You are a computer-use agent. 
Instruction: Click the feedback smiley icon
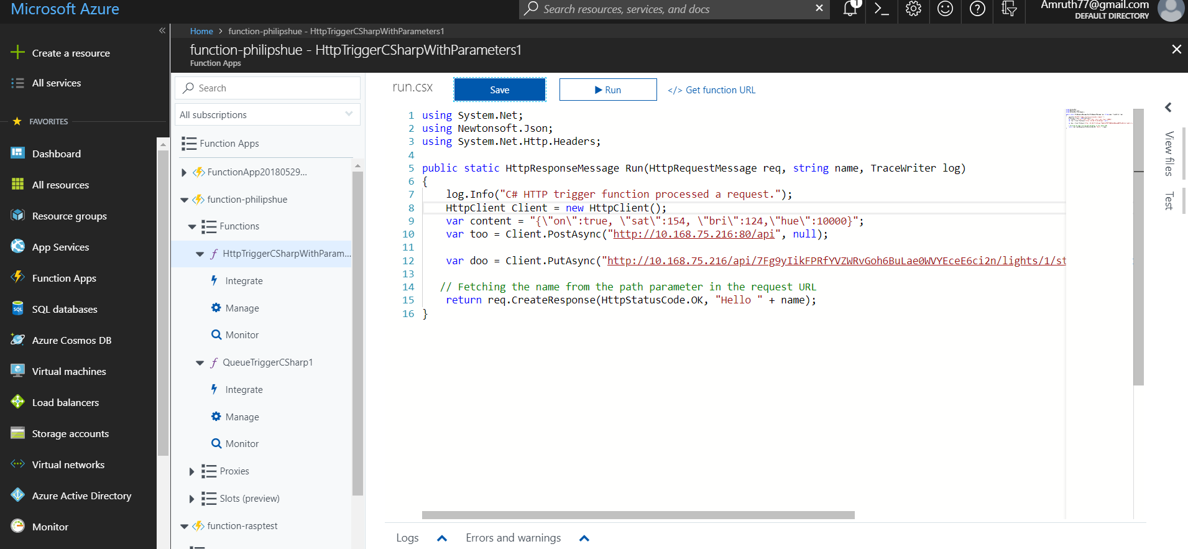pyautogui.click(x=945, y=9)
